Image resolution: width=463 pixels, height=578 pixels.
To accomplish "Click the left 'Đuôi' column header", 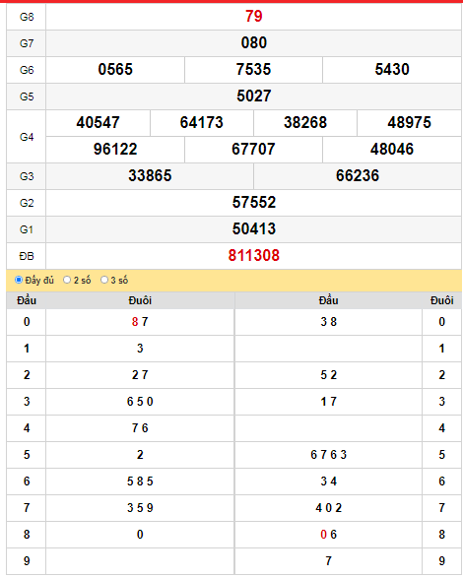I will pyautogui.click(x=140, y=300).
